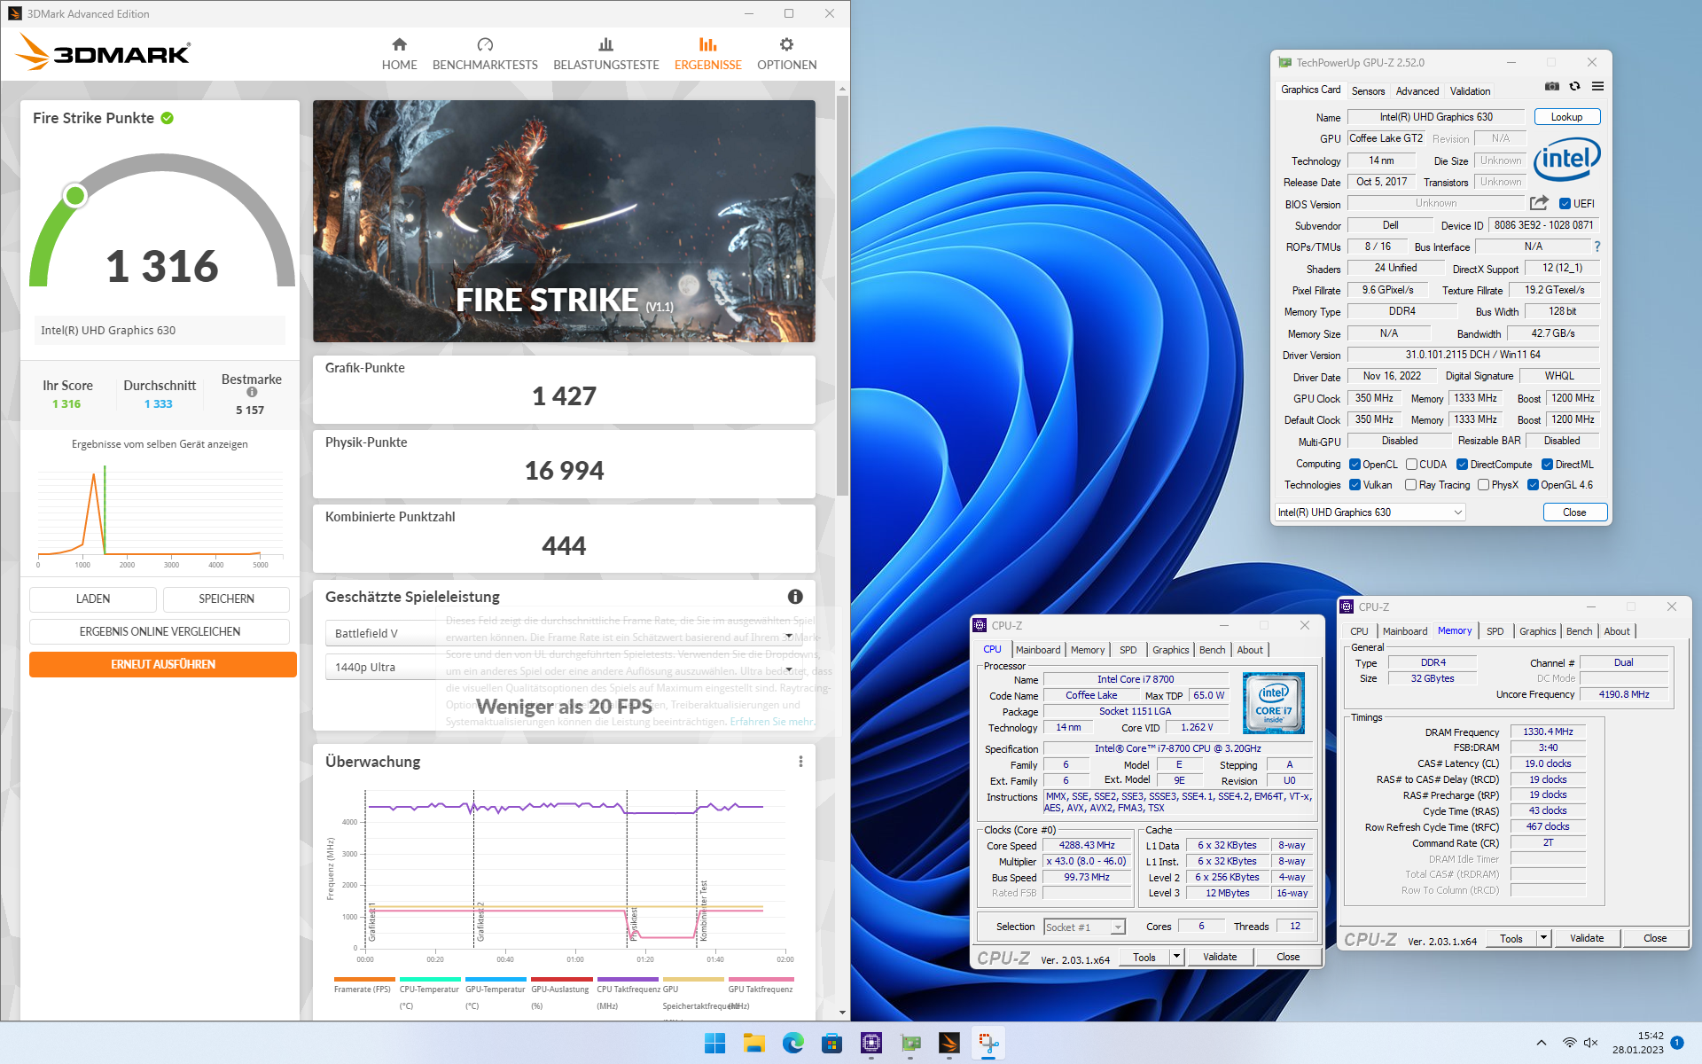Open Microsoft Store from taskbar
Screen dimensions: 1702x1064
[x=831, y=1043]
